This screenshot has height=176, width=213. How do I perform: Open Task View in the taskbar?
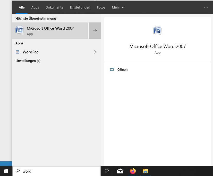pos(107,171)
